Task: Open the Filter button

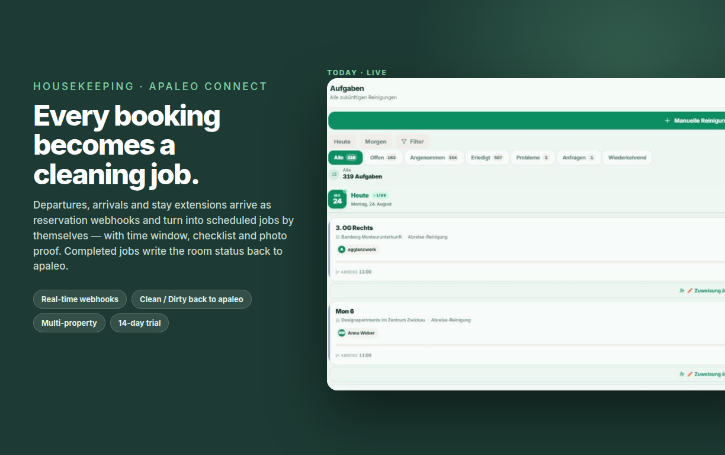Action: coord(412,142)
